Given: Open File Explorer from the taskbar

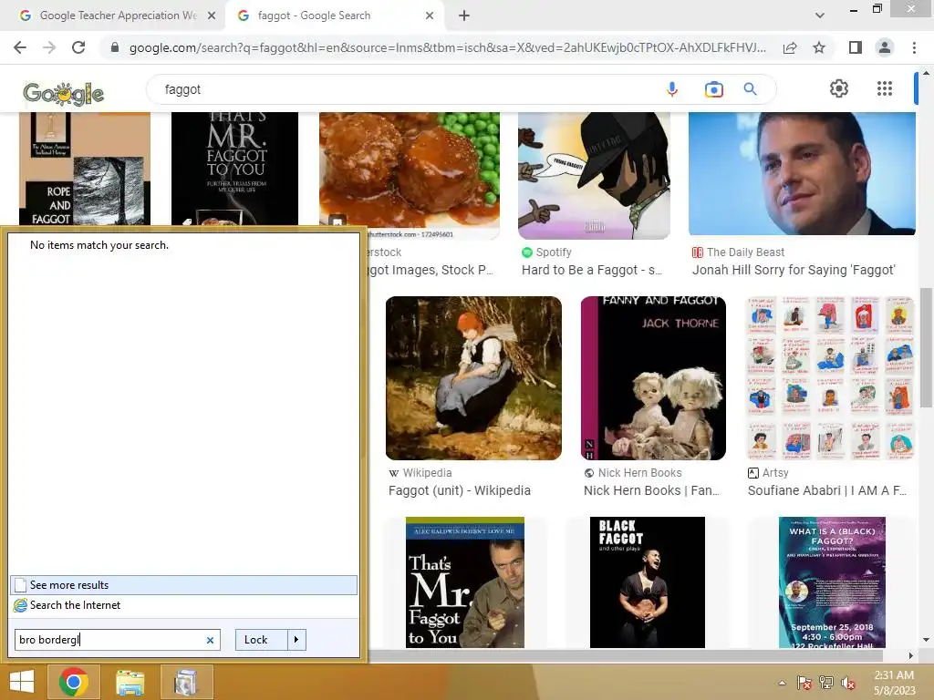Looking at the screenshot, I should [130, 682].
